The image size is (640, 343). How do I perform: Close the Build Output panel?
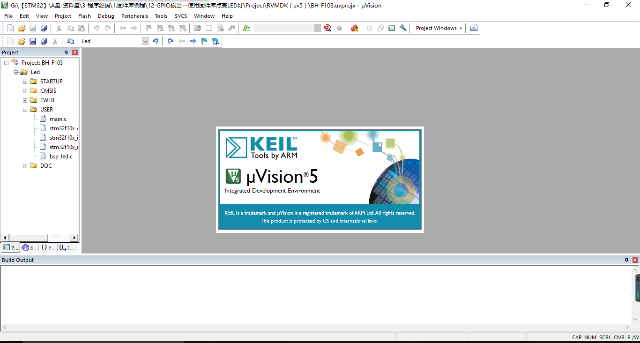coord(635,260)
